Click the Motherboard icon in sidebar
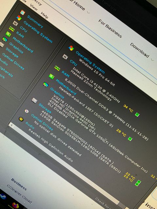The height and width of the screenshot is (209, 157). [8, 34]
